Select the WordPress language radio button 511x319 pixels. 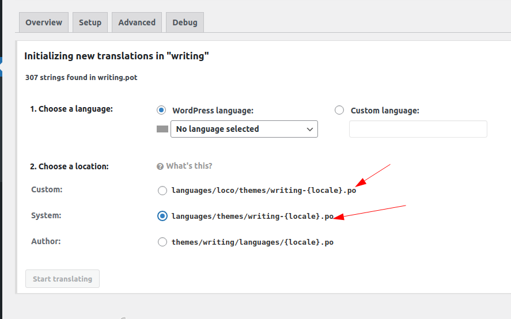tap(162, 111)
